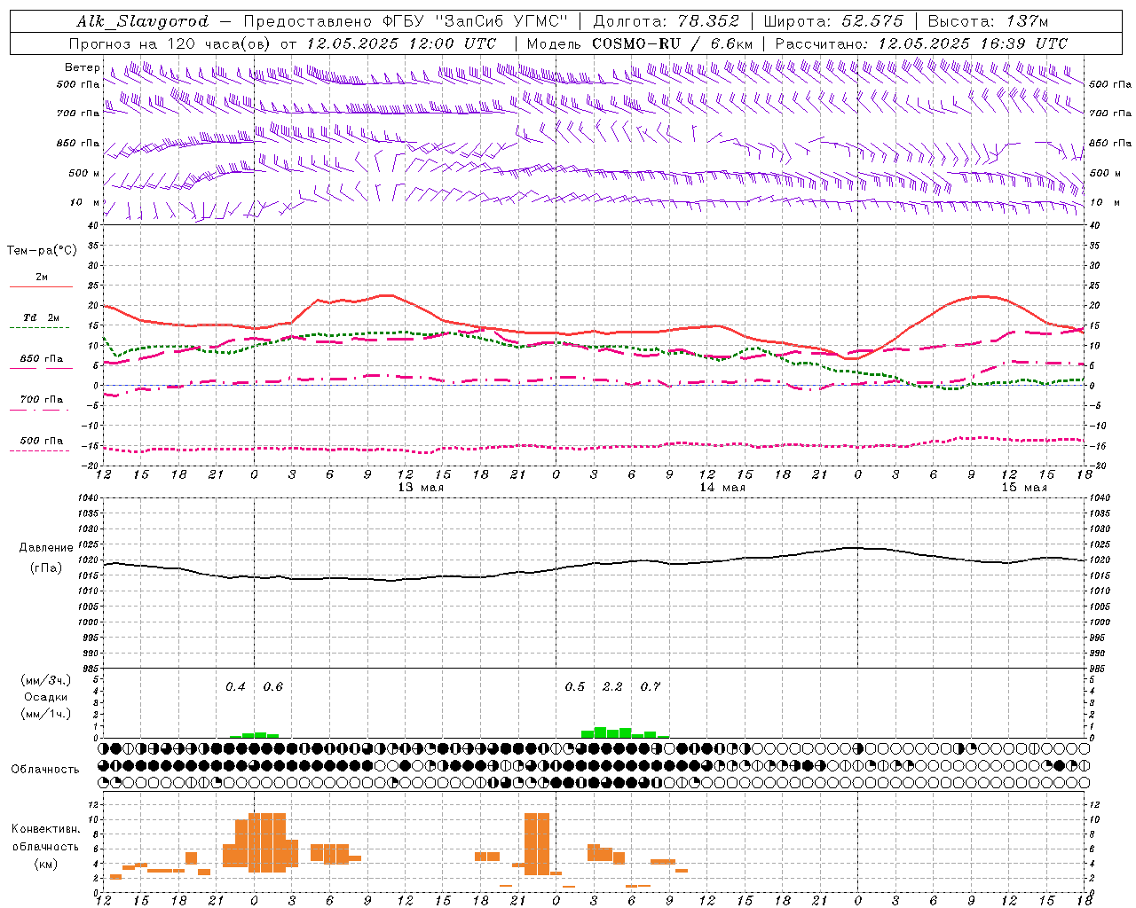Click the solid red 2м legend line
Viewport: 1136px width, 908px height.
(x=42, y=286)
